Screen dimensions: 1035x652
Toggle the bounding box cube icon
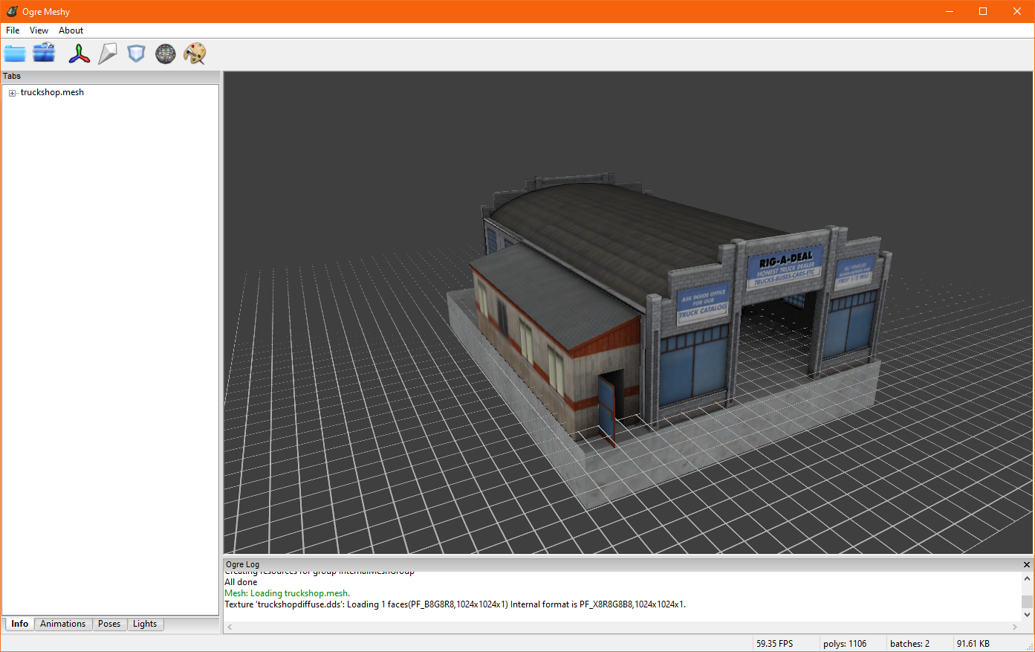pyautogui.click(x=136, y=54)
